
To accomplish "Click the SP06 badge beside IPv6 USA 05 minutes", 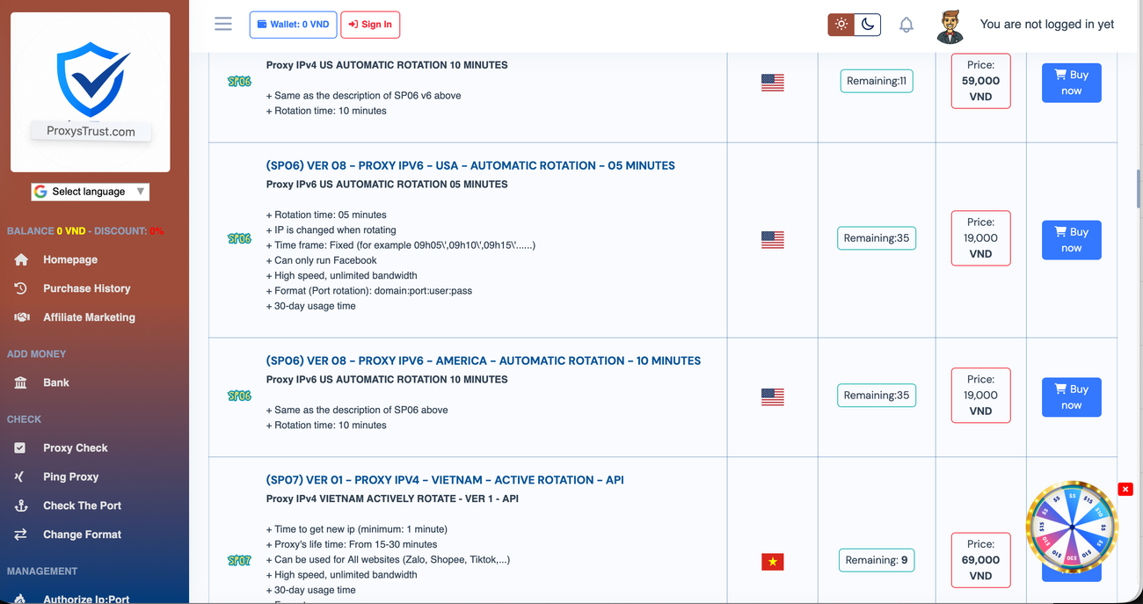I will pyautogui.click(x=239, y=238).
